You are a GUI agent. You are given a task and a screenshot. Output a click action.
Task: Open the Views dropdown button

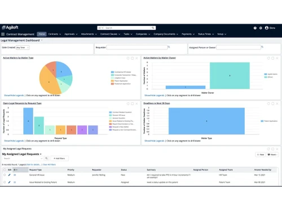coord(272,155)
